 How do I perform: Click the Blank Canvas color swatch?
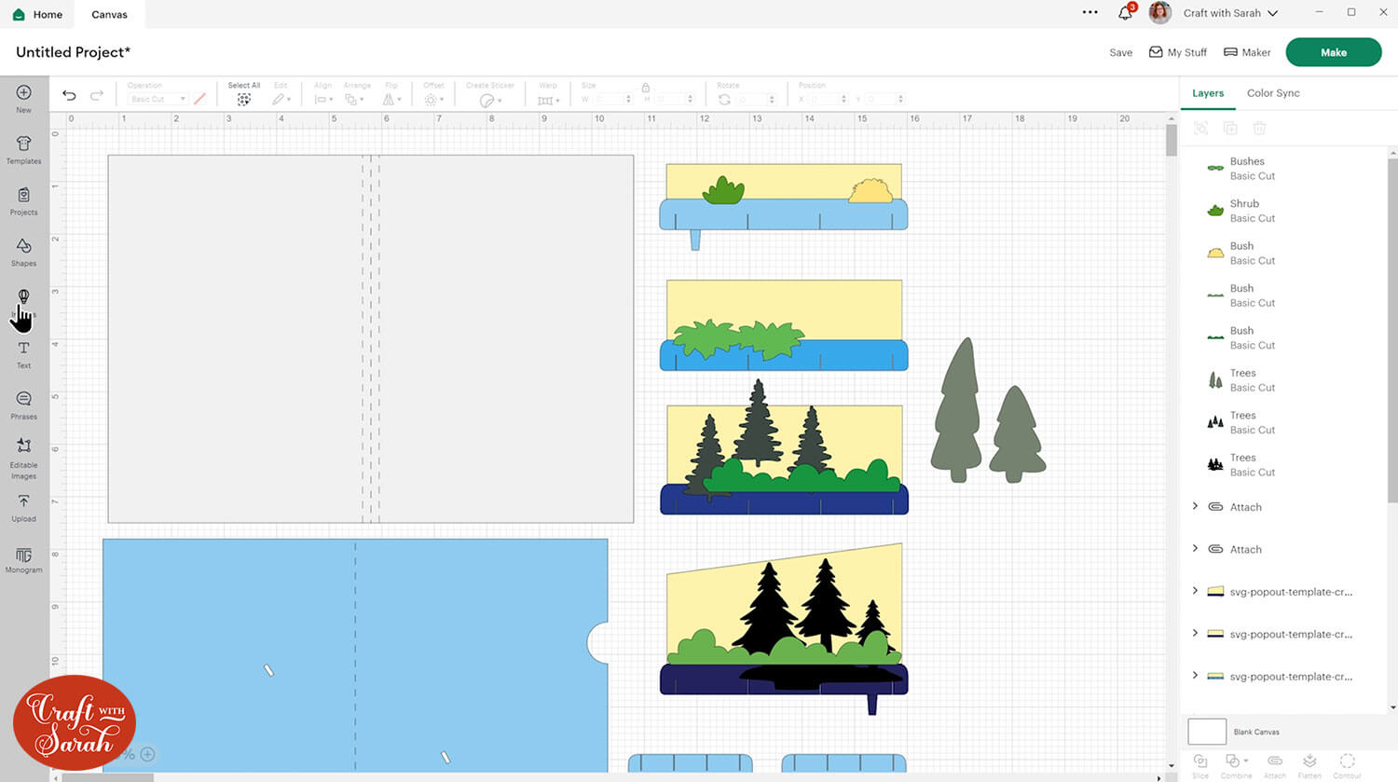click(x=1207, y=732)
